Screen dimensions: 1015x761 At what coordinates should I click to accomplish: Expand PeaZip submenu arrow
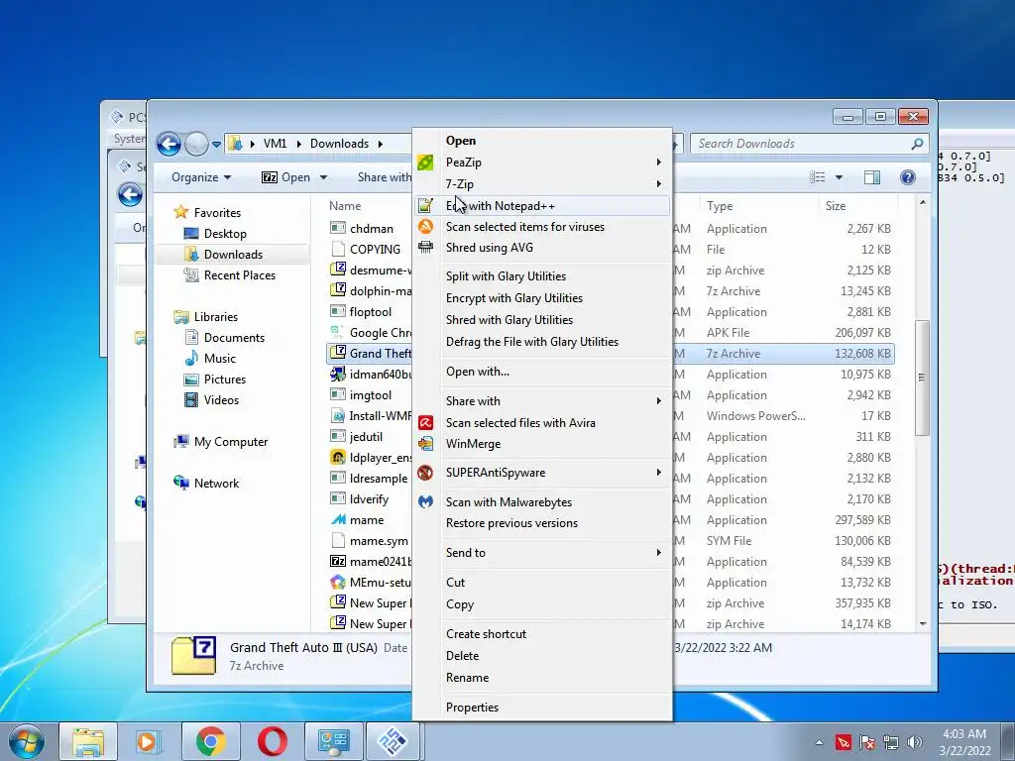(658, 163)
